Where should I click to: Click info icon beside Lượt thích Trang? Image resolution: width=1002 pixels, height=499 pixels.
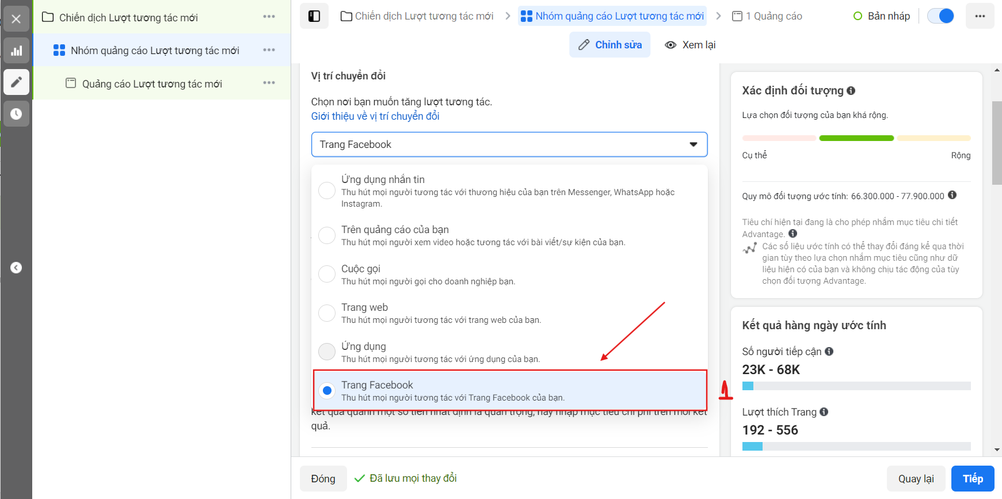click(824, 412)
